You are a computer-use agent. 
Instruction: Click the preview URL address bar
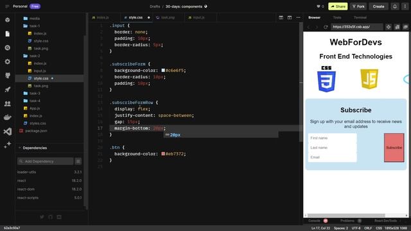tap(357, 27)
